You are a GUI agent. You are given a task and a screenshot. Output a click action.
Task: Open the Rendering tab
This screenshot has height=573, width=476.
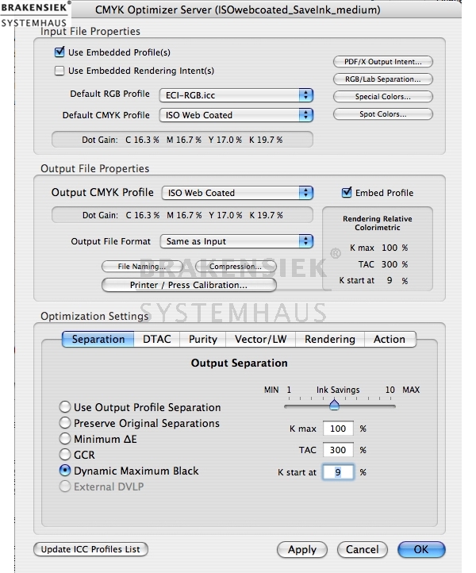[330, 339]
